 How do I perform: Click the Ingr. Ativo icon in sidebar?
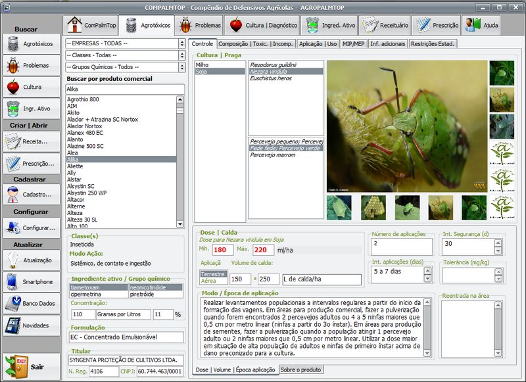13,108
